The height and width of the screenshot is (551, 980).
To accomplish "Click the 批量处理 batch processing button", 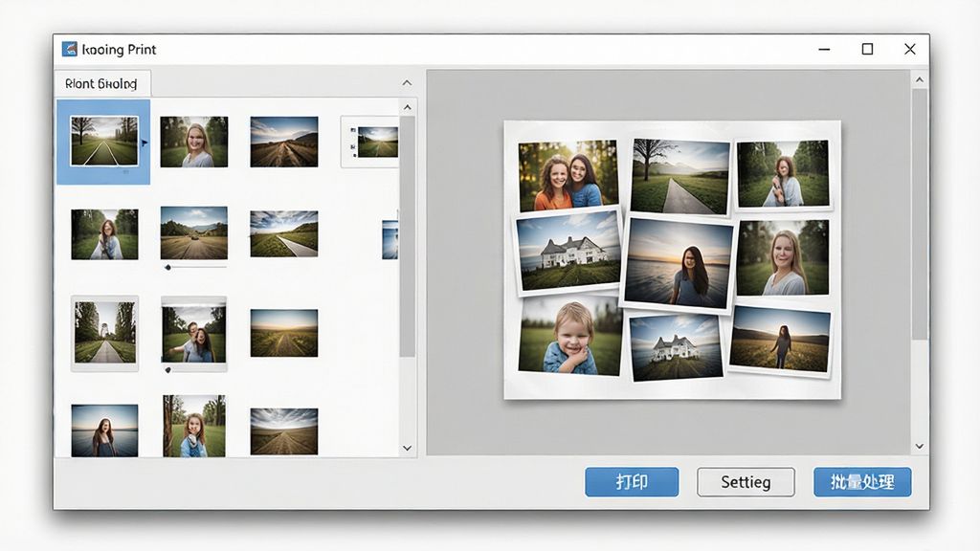I will click(862, 482).
